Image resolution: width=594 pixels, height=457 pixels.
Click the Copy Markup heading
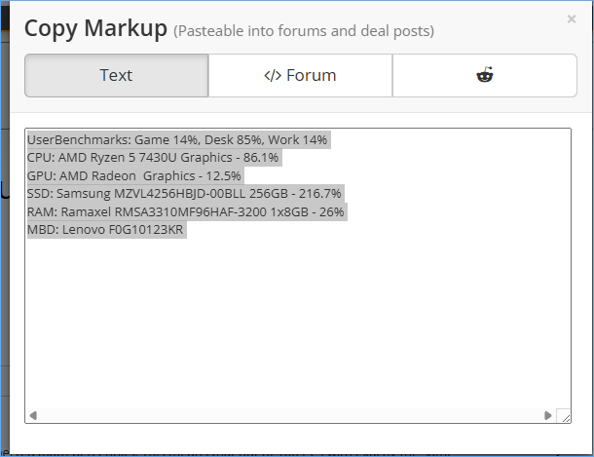pyautogui.click(x=95, y=28)
